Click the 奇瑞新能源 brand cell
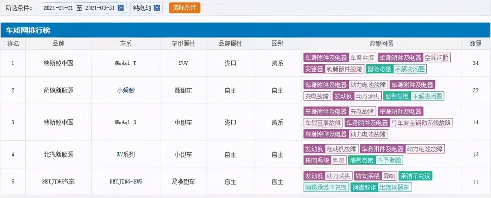The width and height of the screenshot is (491, 198). click(x=58, y=91)
